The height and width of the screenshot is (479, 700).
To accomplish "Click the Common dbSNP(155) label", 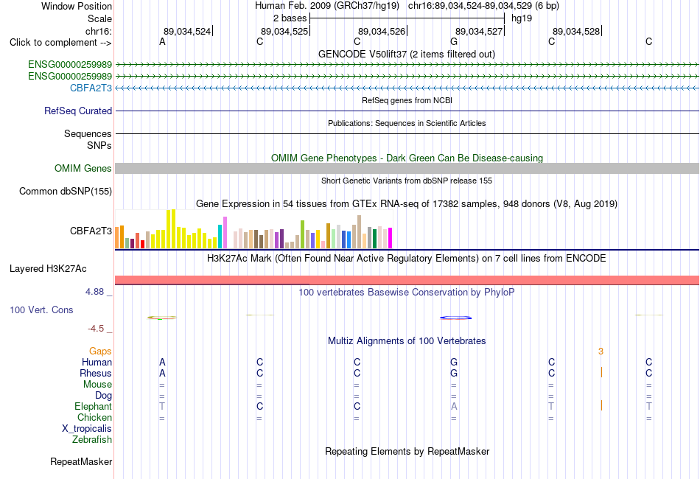I will coord(66,191).
